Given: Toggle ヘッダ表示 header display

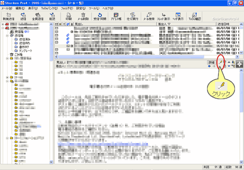Looking at the screenshot, I should click(178, 17).
